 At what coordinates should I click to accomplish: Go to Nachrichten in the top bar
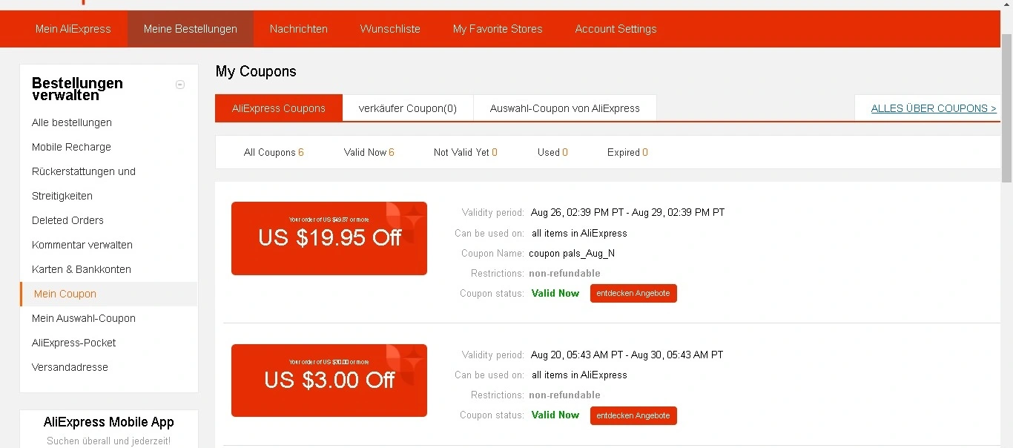coord(299,29)
